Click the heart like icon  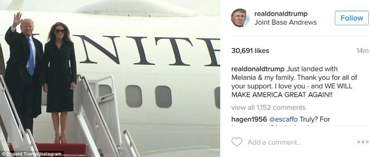click(x=237, y=142)
